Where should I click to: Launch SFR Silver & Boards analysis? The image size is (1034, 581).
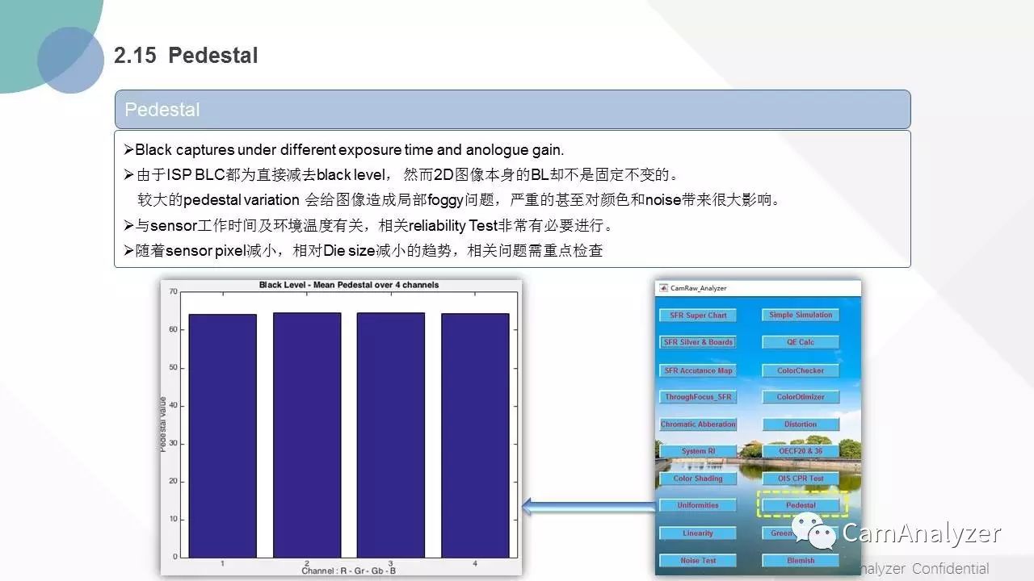click(698, 342)
